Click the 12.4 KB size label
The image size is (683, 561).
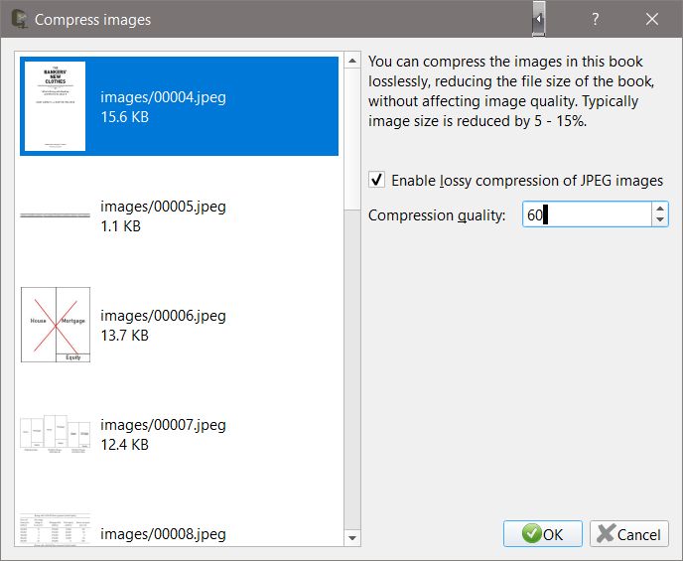click(x=124, y=445)
